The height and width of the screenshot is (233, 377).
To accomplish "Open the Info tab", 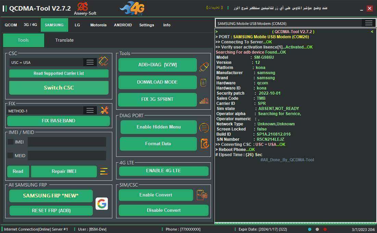I will click(167, 25).
